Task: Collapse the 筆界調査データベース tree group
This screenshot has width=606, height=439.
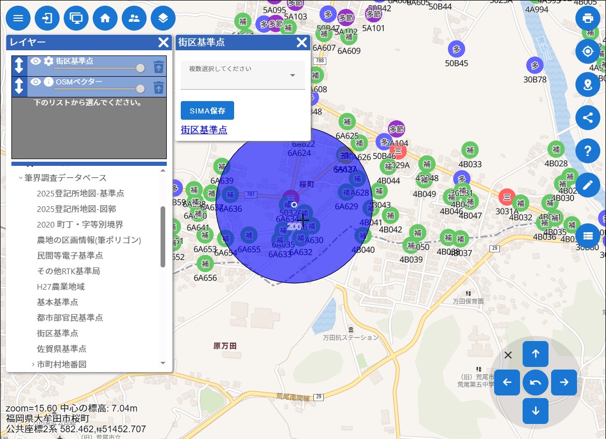Action: [21, 178]
